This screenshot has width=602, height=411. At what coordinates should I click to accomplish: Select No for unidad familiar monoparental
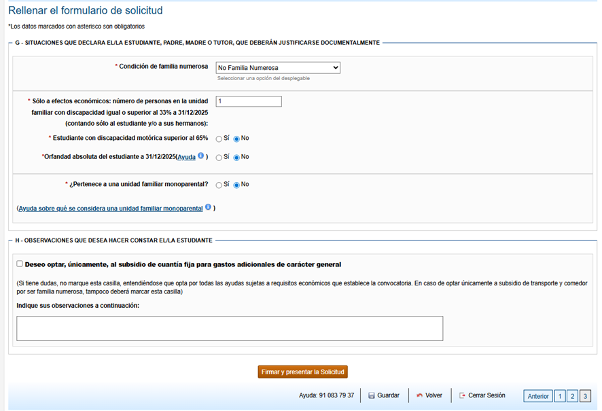(x=236, y=185)
